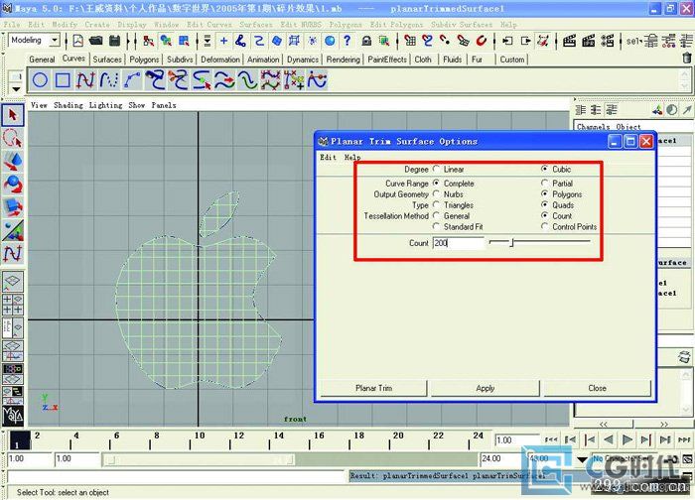The height and width of the screenshot is (500, 695).
Task: Select the Show Manipulator tool in toolbox
Action: pyautogui.click(x=12, y=230)
